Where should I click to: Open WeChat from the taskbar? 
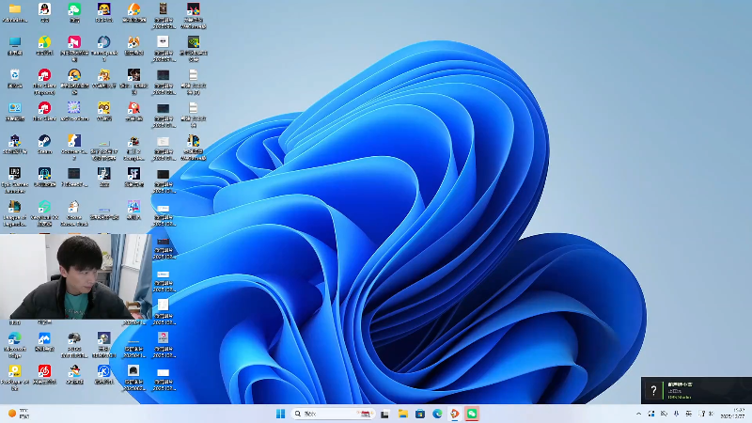click(x=472, y=414)
